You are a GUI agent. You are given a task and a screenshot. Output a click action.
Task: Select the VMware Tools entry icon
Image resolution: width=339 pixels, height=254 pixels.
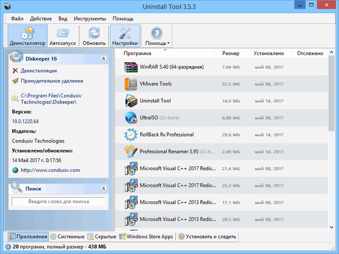pyautogui.click(x=131, y=84)
